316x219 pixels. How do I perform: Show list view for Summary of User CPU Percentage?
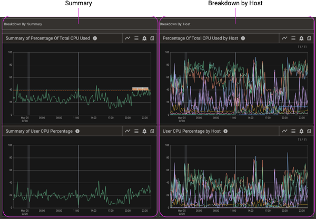coord(136,131)
